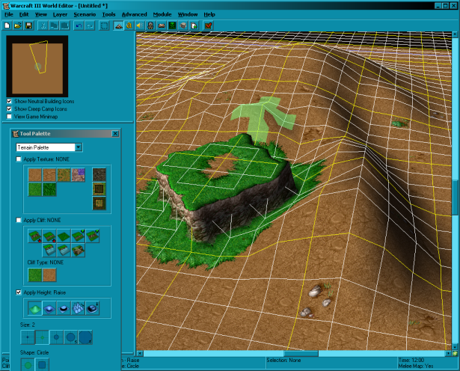This screenshot has height=371, width=460.
Task: Activate the dashed selection brush icon
Action: coord(104,26)
